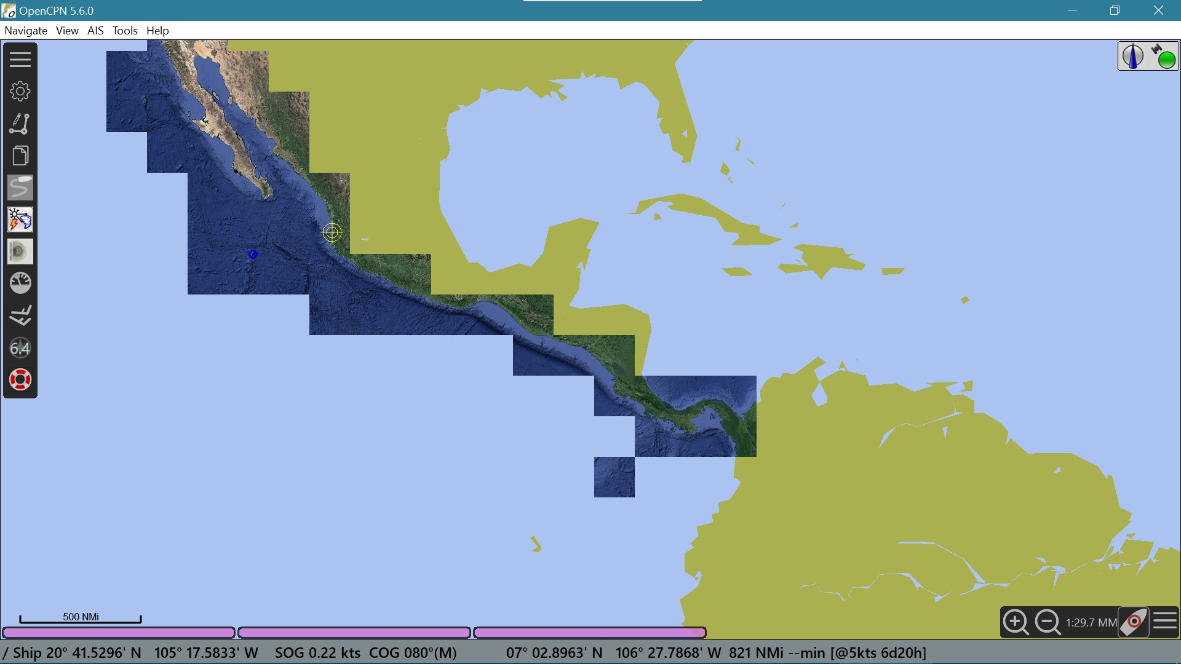Launch the weather routing plugin
Image resolution: width=1181 pixels, height=664 pixels.
tap(20, 219)
